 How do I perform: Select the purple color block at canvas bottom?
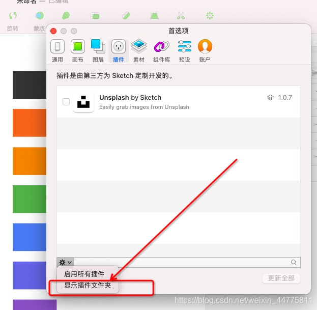[x=35, y=305]
